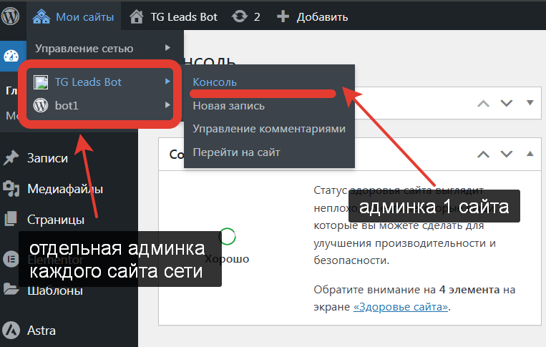Collapse site health widget triangle toggle

[530, 154]
